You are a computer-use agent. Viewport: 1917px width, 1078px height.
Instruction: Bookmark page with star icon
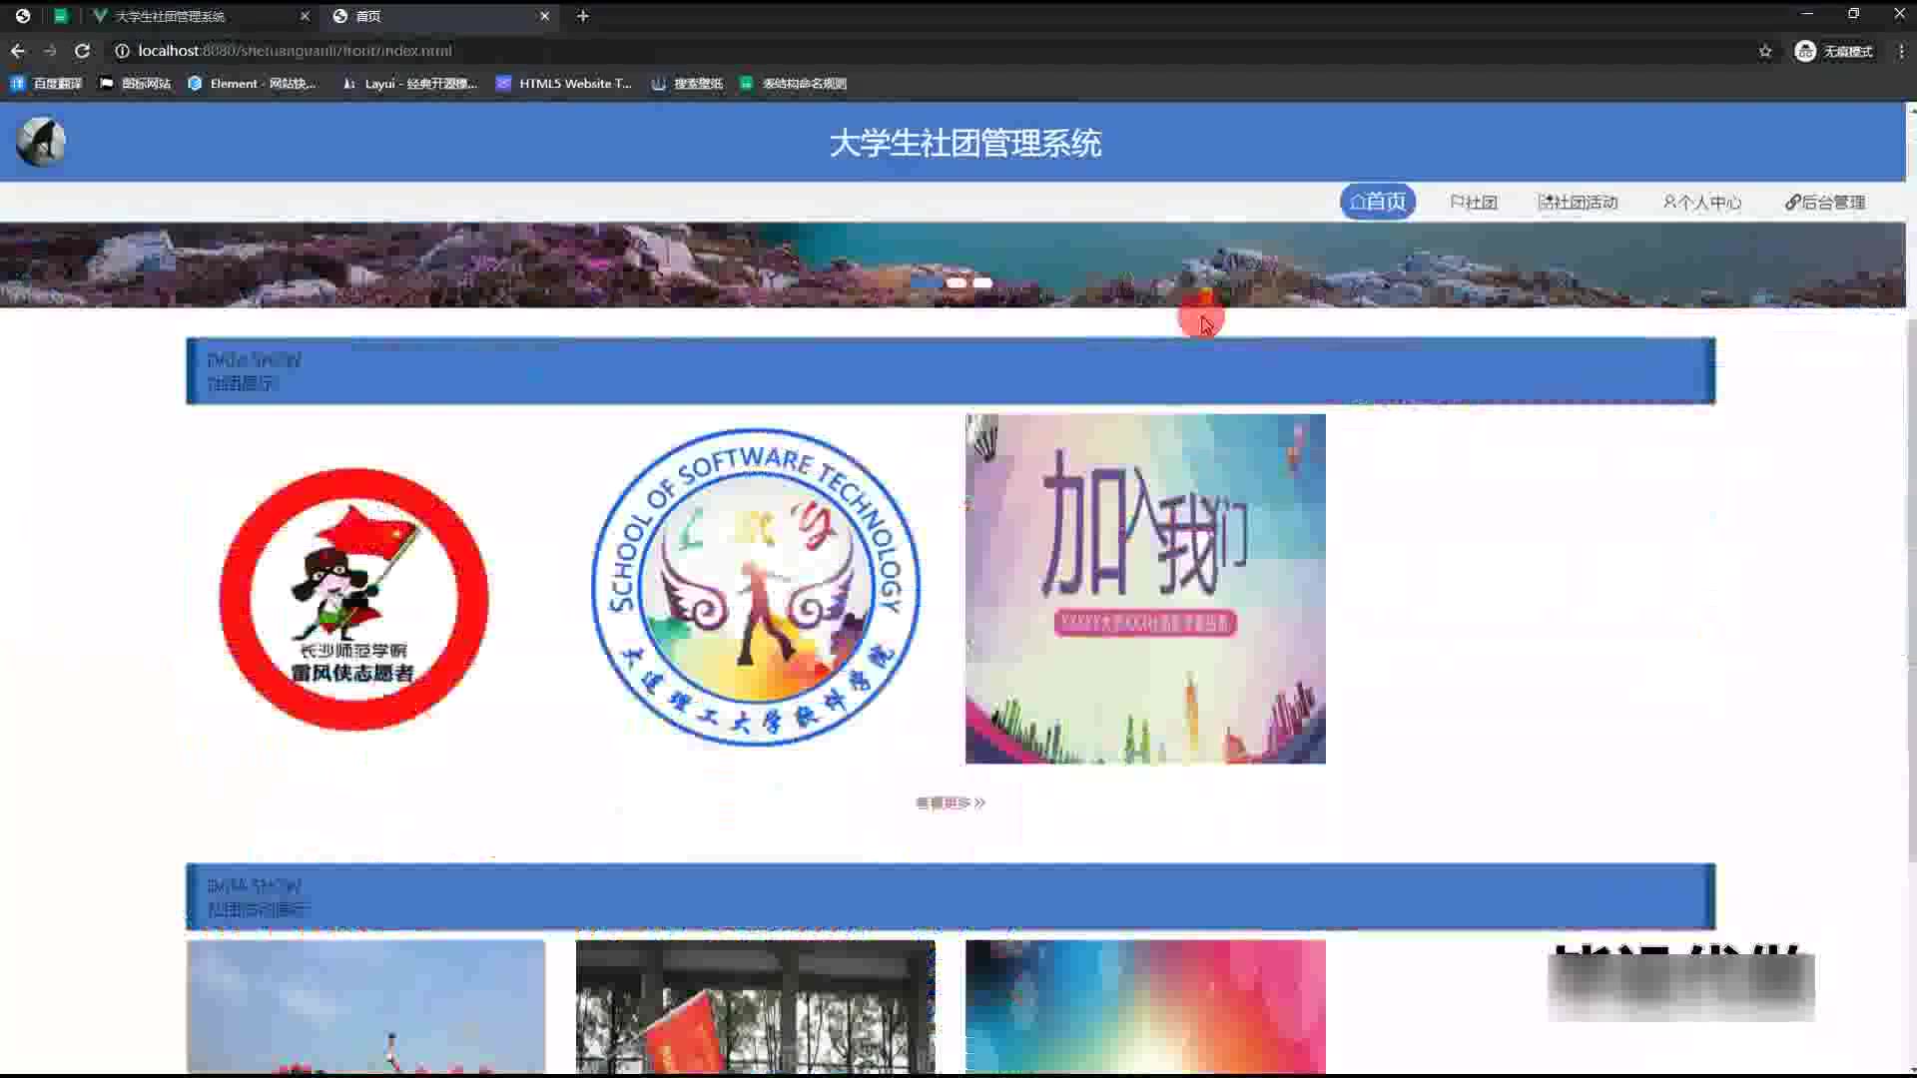tap(1765, 51)
